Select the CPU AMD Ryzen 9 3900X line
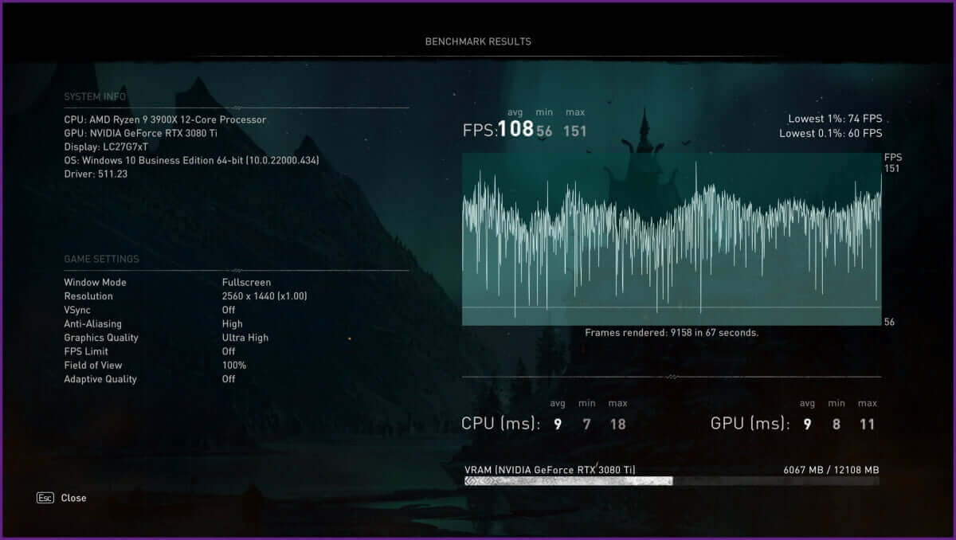 click(x=165, y=119)
